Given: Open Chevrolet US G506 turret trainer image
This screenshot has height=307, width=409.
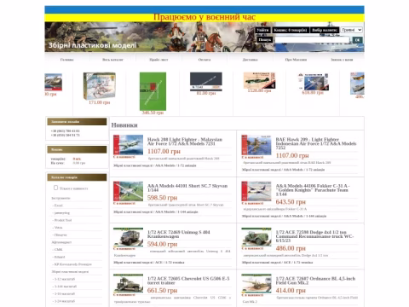Looking at the screenshot, I should (128, 283).
